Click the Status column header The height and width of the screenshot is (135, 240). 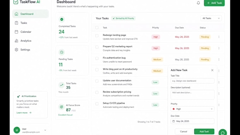pos(203,28)
